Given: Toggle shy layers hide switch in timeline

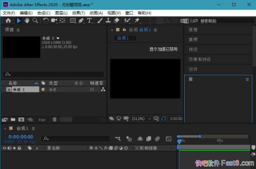Looking at the screenshot, I should (x=140, y=138).
